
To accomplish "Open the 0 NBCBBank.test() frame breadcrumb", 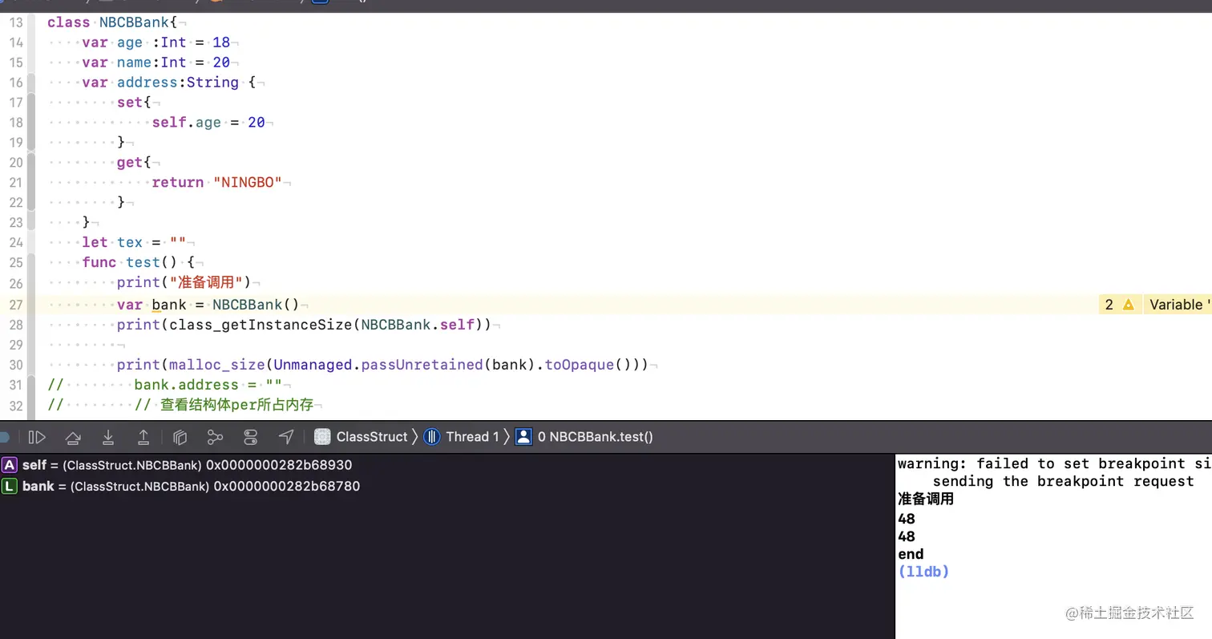I will [x=596, y=437].
